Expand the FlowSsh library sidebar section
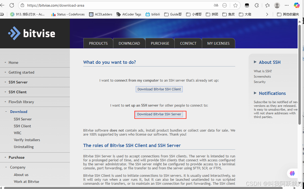The width and height of the screenshot is (304, 189). (x=21, y=102)
